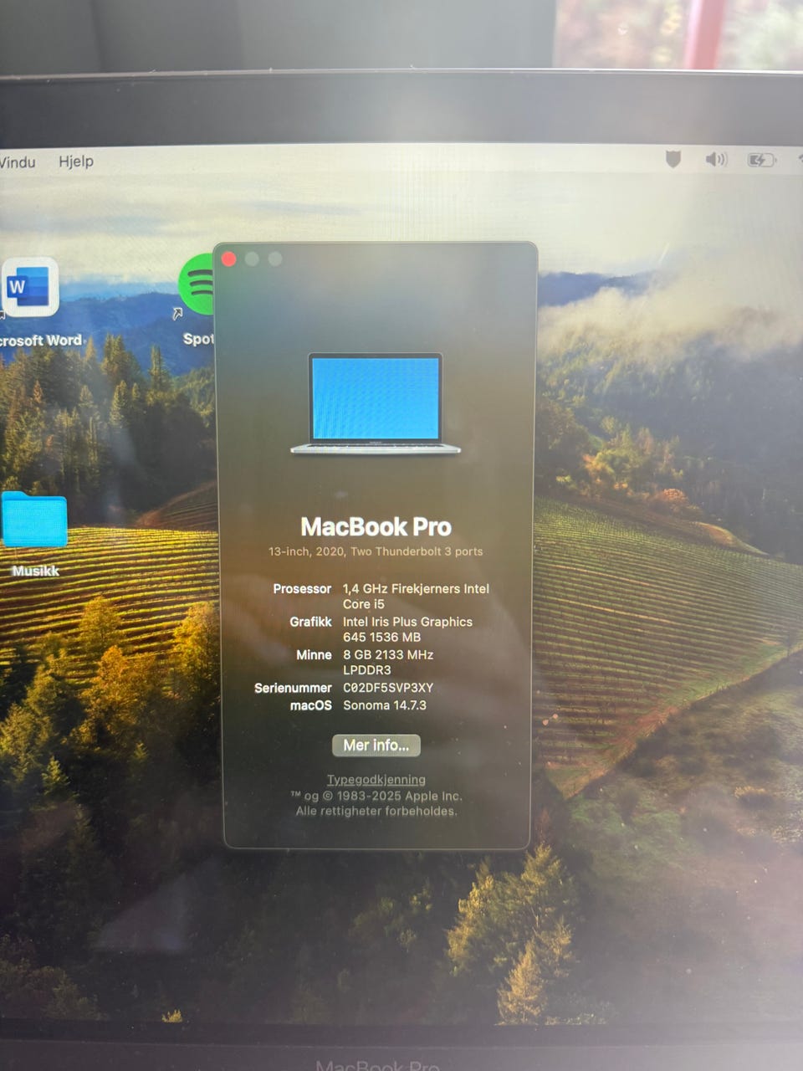803x1071 pixels.
Task: Close the About This Mac window
Action: tap(229, 259)
